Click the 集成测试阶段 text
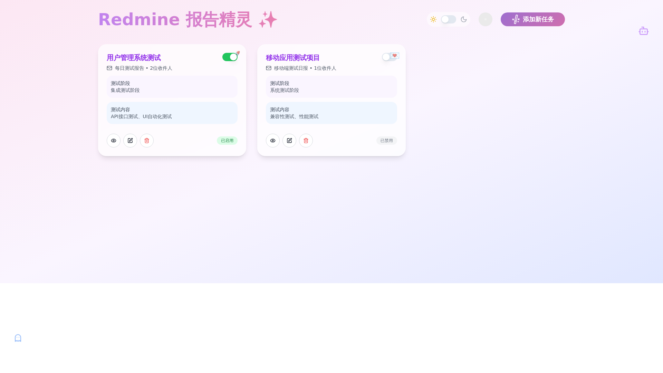 pos(125,90)
